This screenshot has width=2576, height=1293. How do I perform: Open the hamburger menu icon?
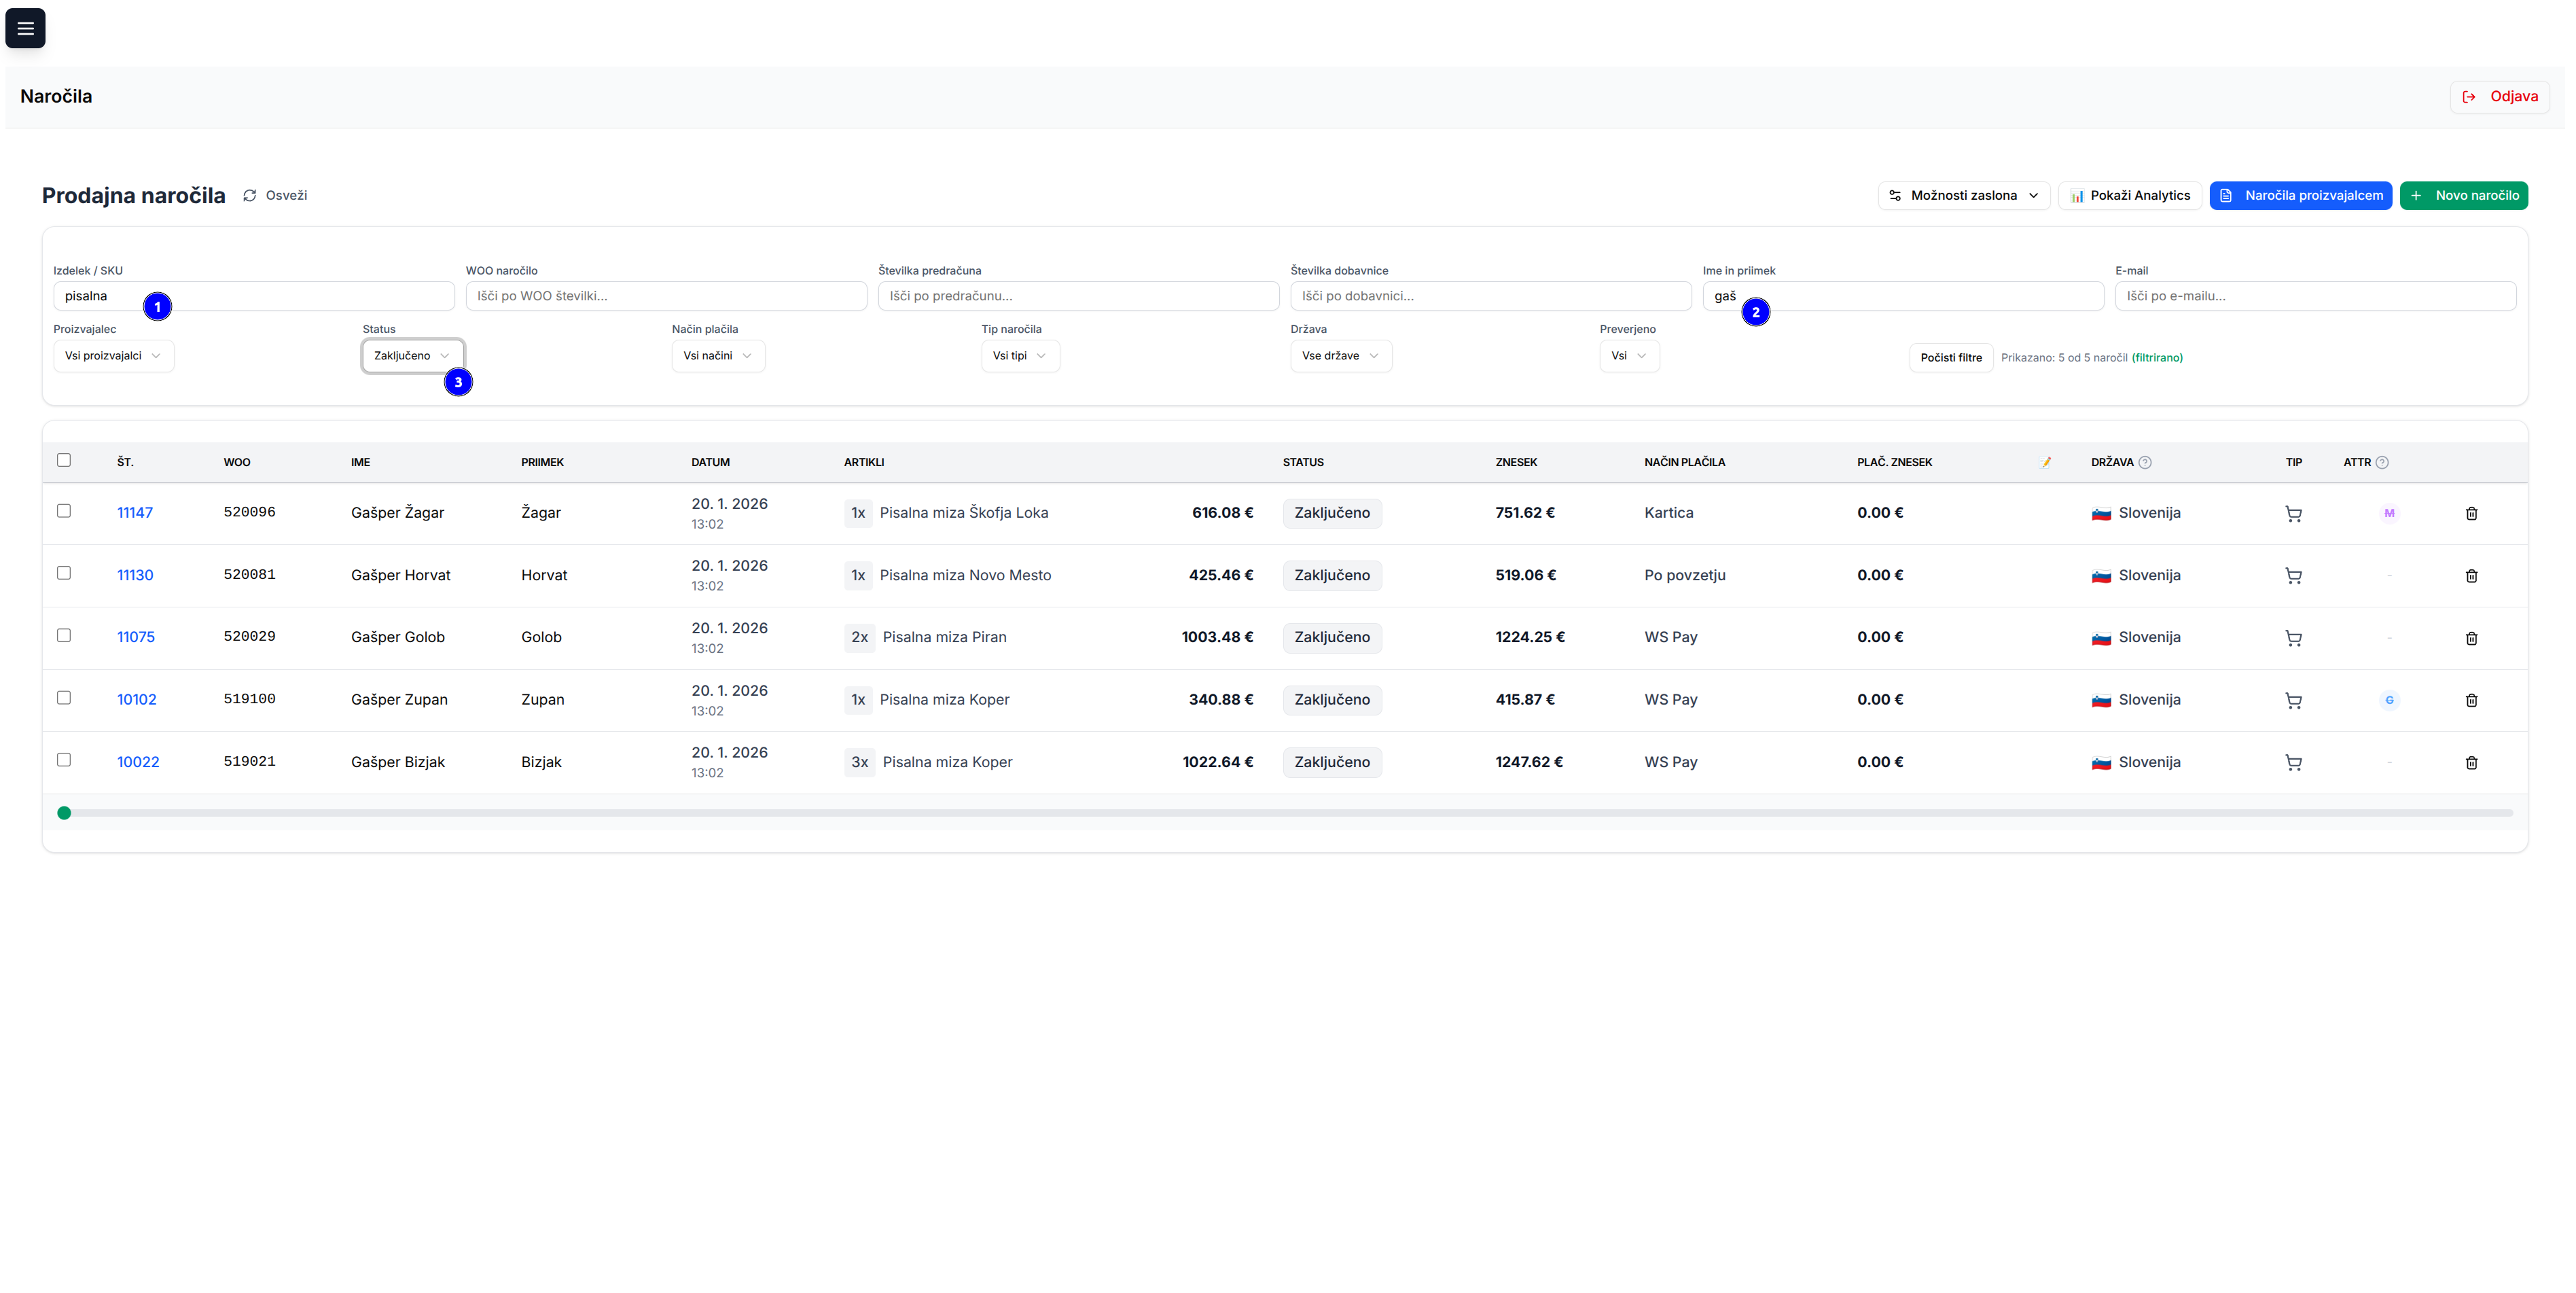(25, 28)
